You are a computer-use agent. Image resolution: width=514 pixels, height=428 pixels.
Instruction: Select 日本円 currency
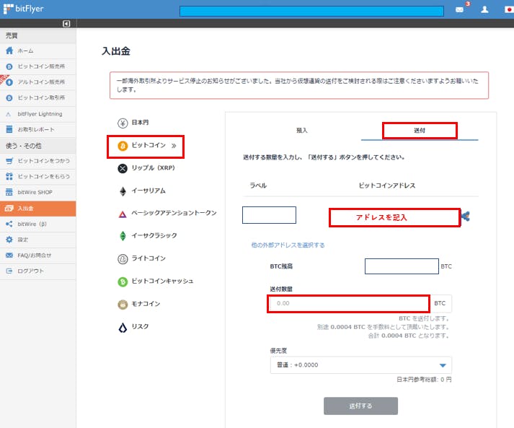(133, 123)
